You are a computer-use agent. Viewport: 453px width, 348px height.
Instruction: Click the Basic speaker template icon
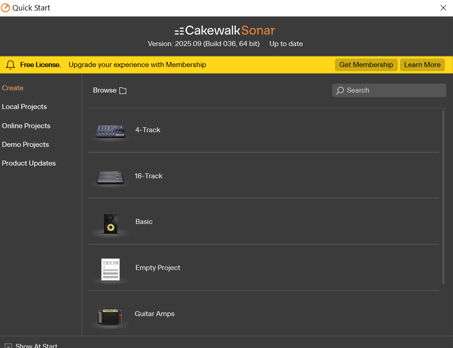(110, 223)
